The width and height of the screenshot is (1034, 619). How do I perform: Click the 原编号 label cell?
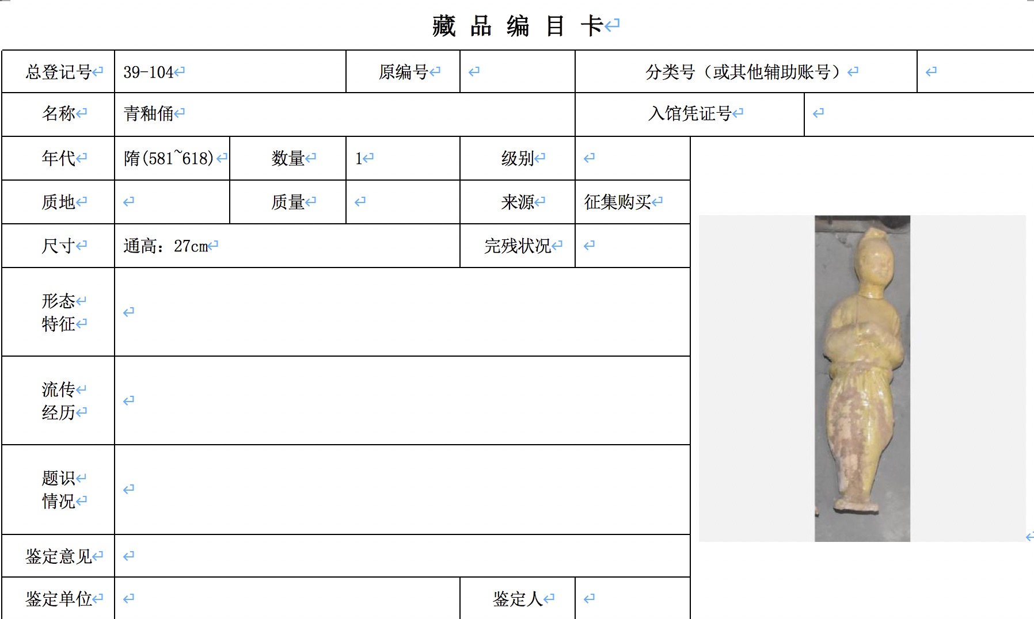pos(403,71)
